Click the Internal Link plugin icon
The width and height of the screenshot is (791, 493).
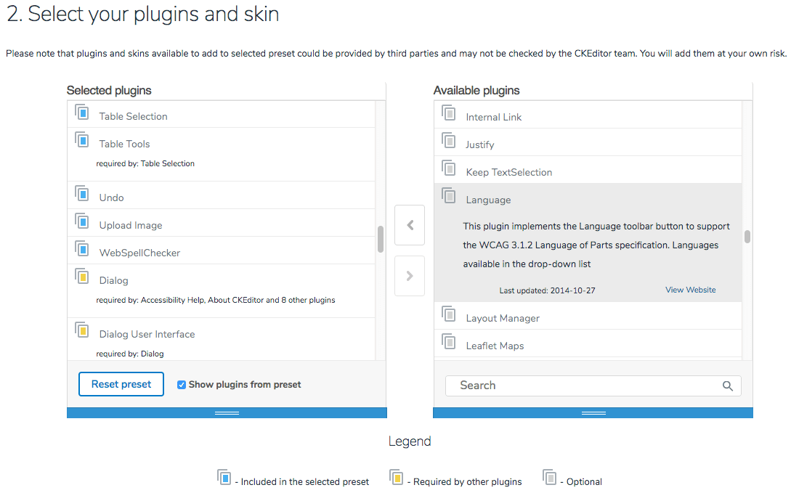(449, 114)
